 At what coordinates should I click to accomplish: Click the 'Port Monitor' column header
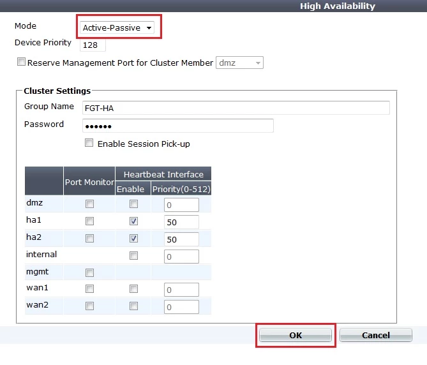point(89,182)
